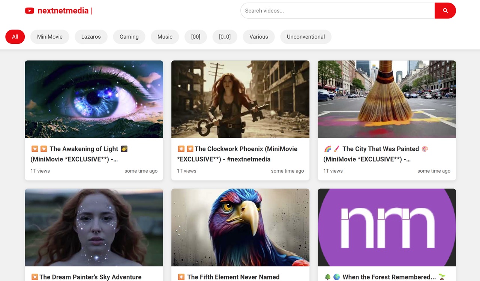Click the eagle portrait video thumbnail
The image size is (480, 281).
tap(240, 227)
